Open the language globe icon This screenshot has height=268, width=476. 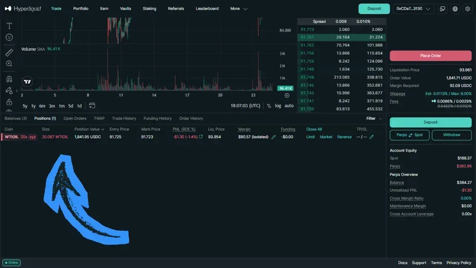click(455, 9)
